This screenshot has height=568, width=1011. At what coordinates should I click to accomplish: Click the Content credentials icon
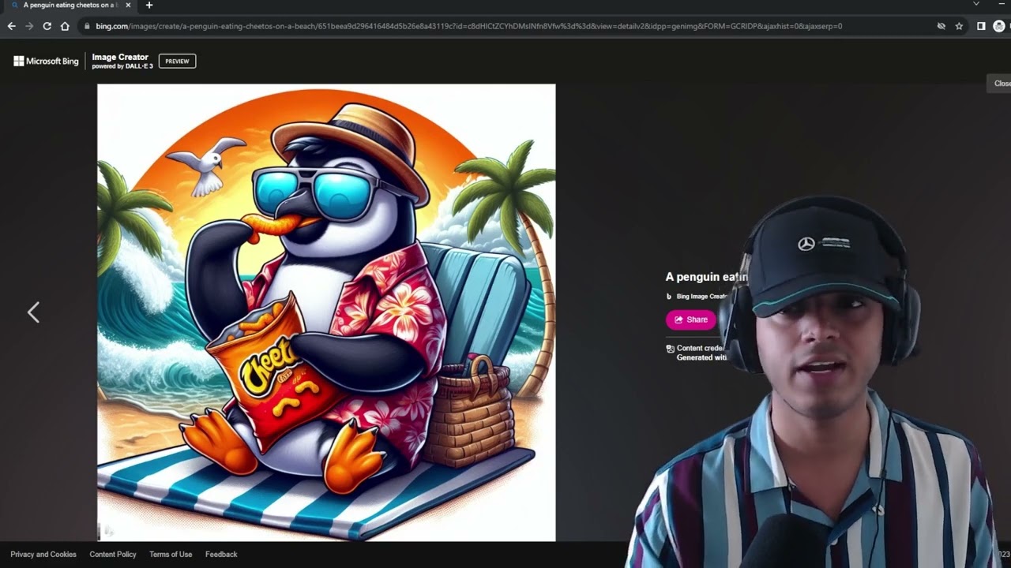(x=670, y=348)
